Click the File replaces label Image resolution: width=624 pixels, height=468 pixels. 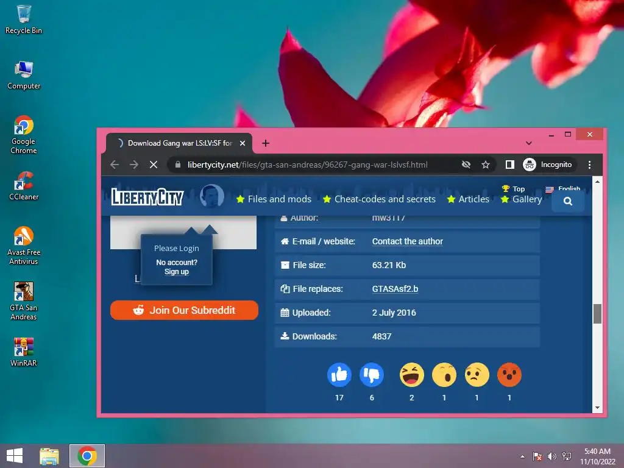317,289
